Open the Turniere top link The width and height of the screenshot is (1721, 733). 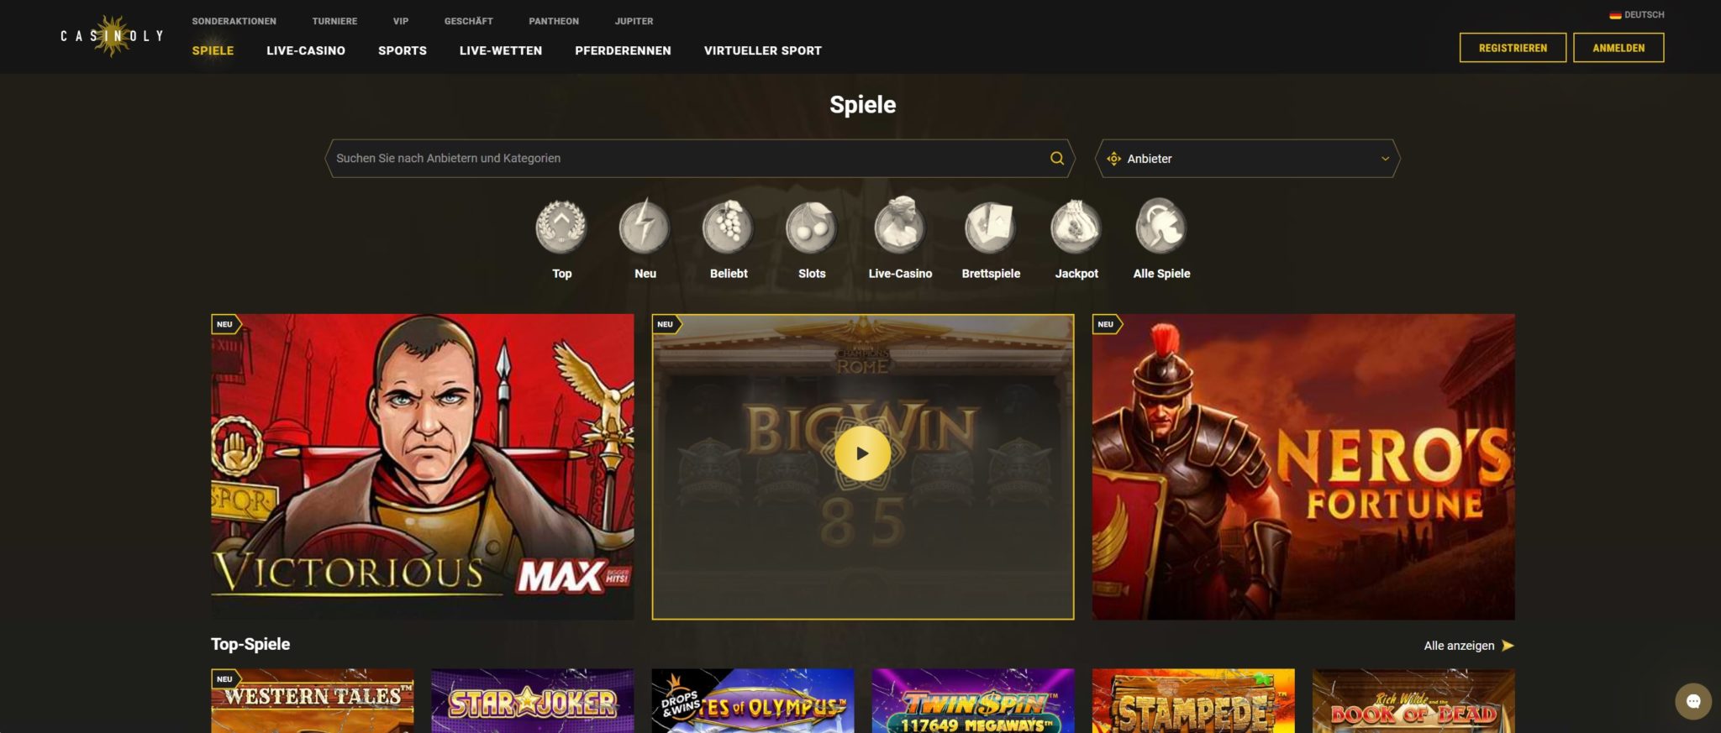pos(334,21)
